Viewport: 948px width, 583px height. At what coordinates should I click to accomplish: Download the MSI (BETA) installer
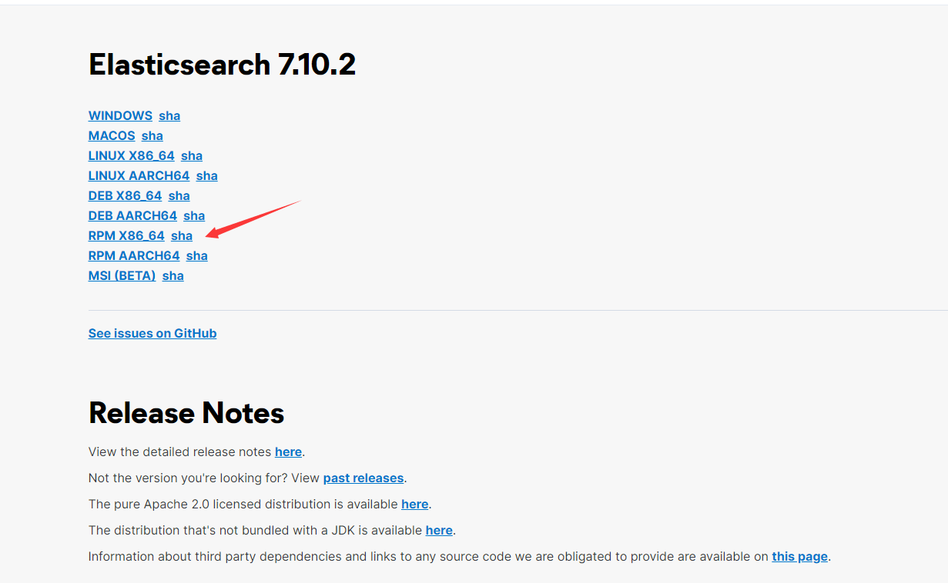point(122,275)
